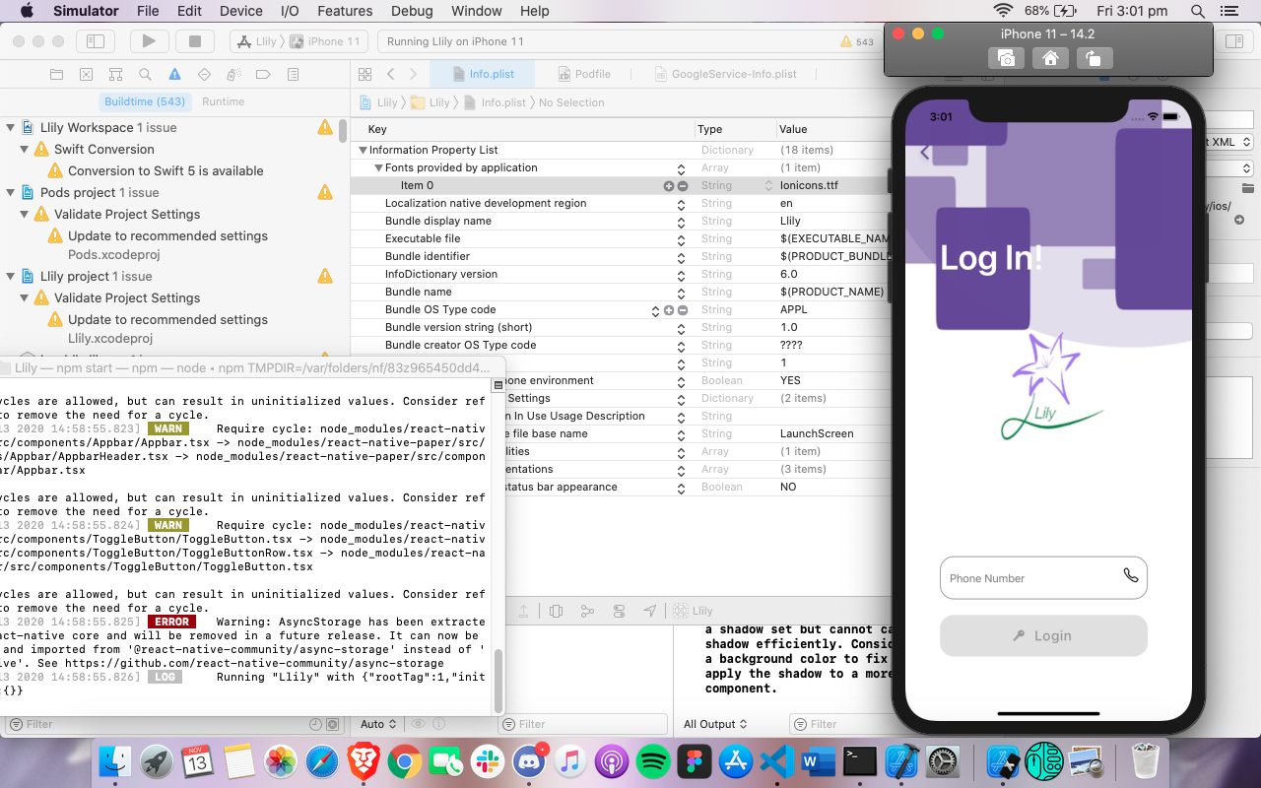Simulate location with the arrow icon

649,611
